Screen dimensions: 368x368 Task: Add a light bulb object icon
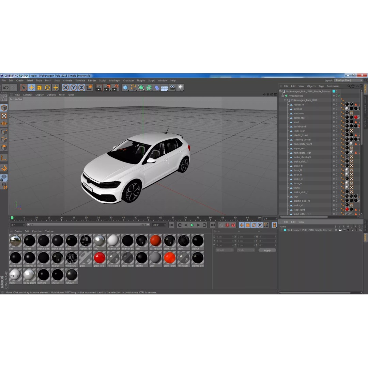coord(180,88)
